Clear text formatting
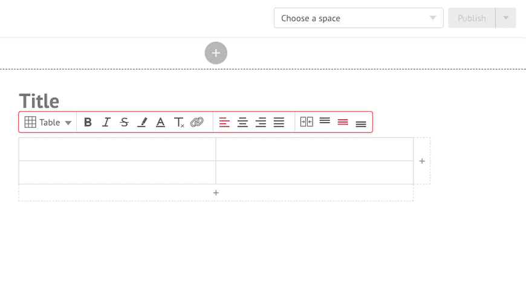 [179, 122]
